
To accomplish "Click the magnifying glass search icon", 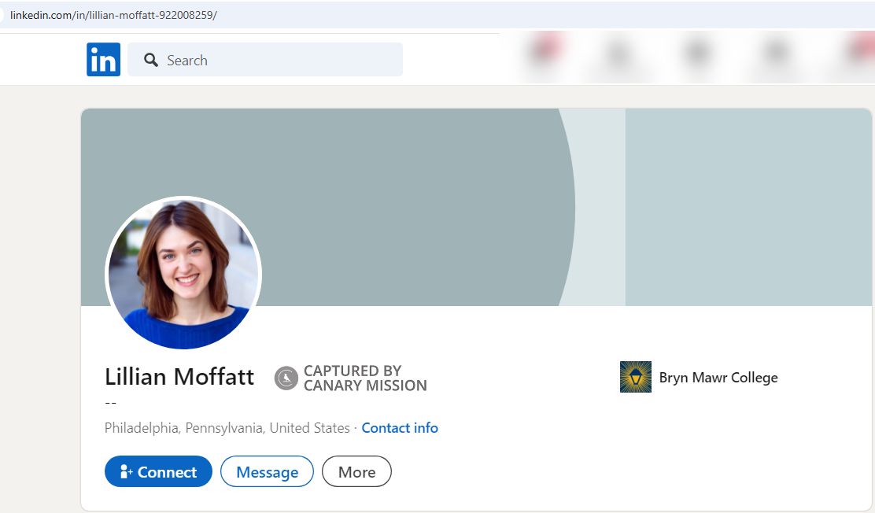I will 151,61.
